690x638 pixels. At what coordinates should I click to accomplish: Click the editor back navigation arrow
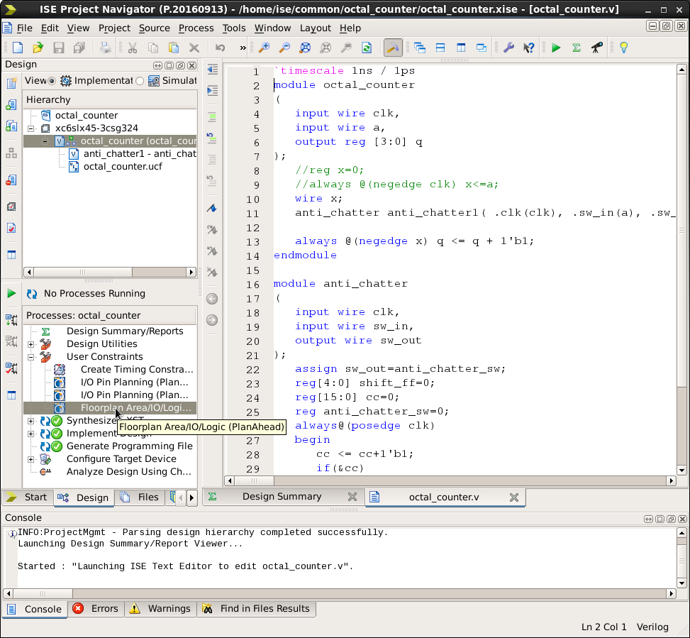pos(212,299)
